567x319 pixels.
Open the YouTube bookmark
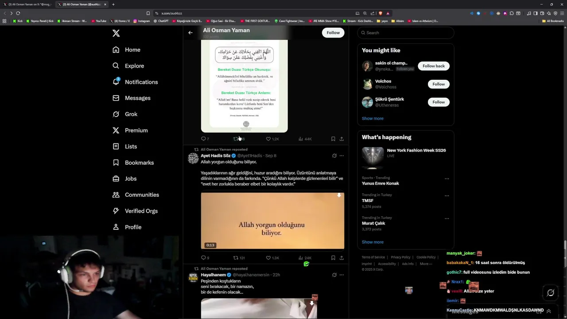[99, 21]
